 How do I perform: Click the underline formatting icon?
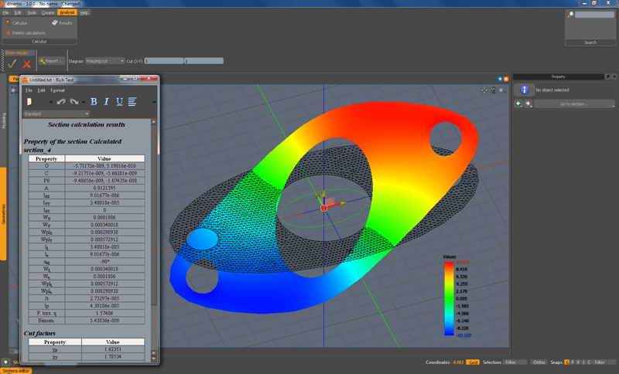point(119,101)
